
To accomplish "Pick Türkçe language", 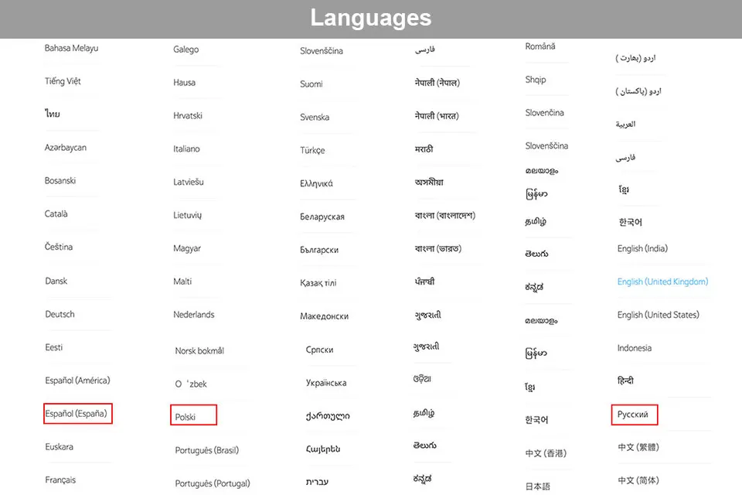I will click(x=312, y=150).
